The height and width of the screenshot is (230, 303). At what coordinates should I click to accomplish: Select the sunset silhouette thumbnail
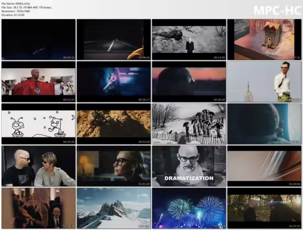(x=189, y=81)
